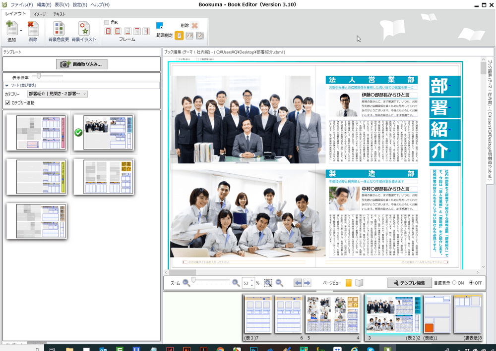Click the 範囲指定 selection mode icon
This screenshot has height=351, width=496.
[x=179, y=36]
